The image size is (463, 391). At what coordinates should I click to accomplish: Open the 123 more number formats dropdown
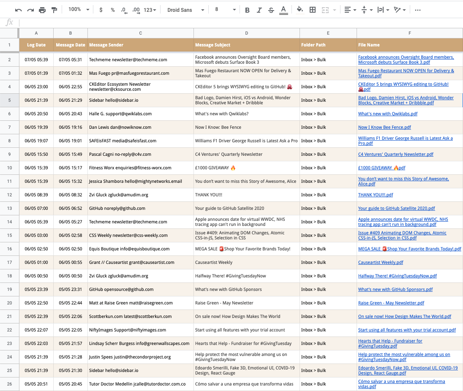click(x=150, y=10)
